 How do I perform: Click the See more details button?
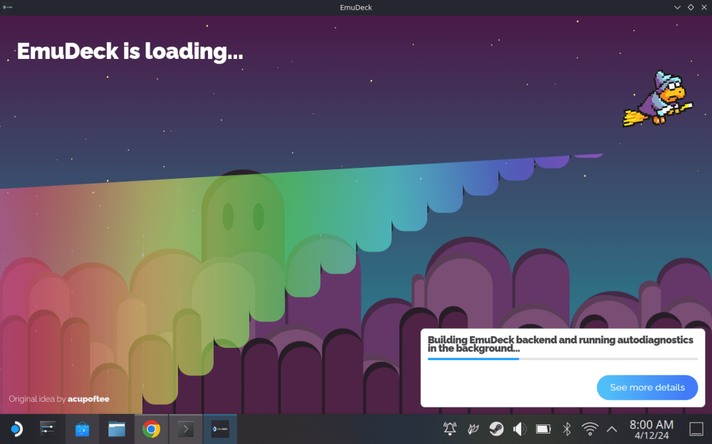pos(647,388)
